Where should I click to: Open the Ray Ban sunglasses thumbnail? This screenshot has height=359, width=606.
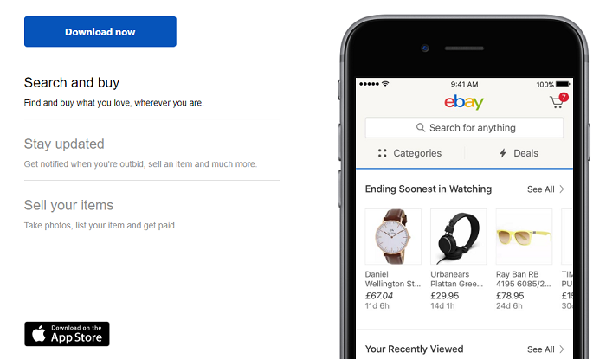tap(523, 236)
